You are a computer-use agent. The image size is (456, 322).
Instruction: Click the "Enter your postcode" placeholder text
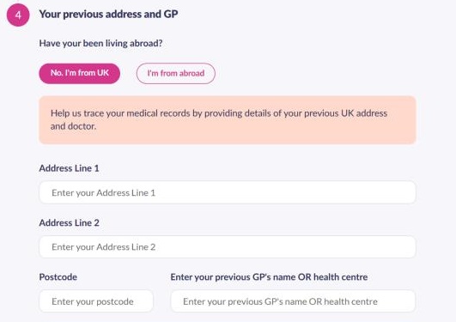(x=93, y=301)
